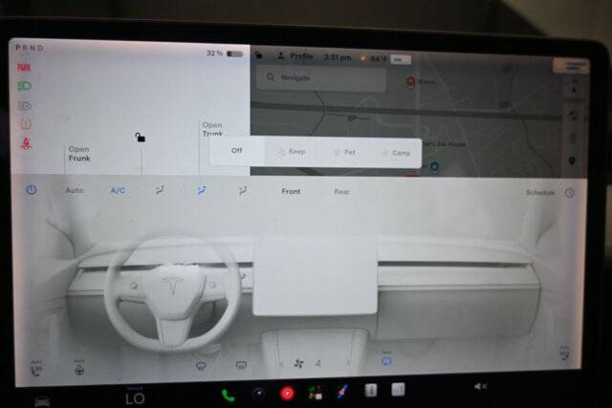Tap Open Frunk
The width and height of the screenshot is (612, 408).
(79, 154)
